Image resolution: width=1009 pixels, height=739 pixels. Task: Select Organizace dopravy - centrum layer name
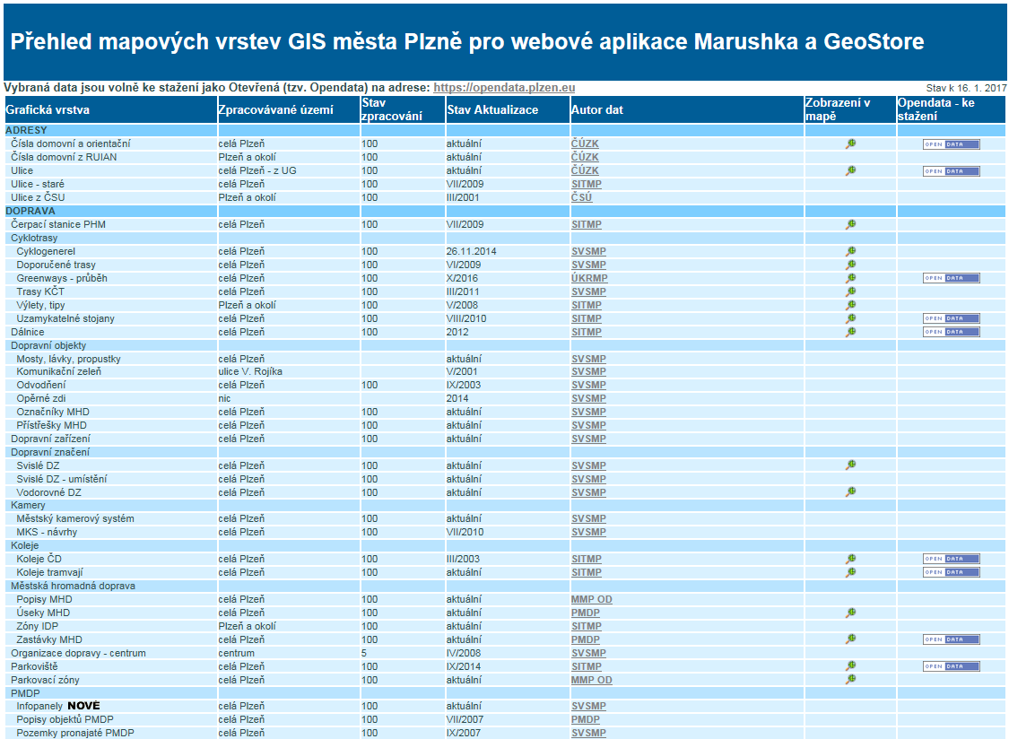[x=79, y=654]
